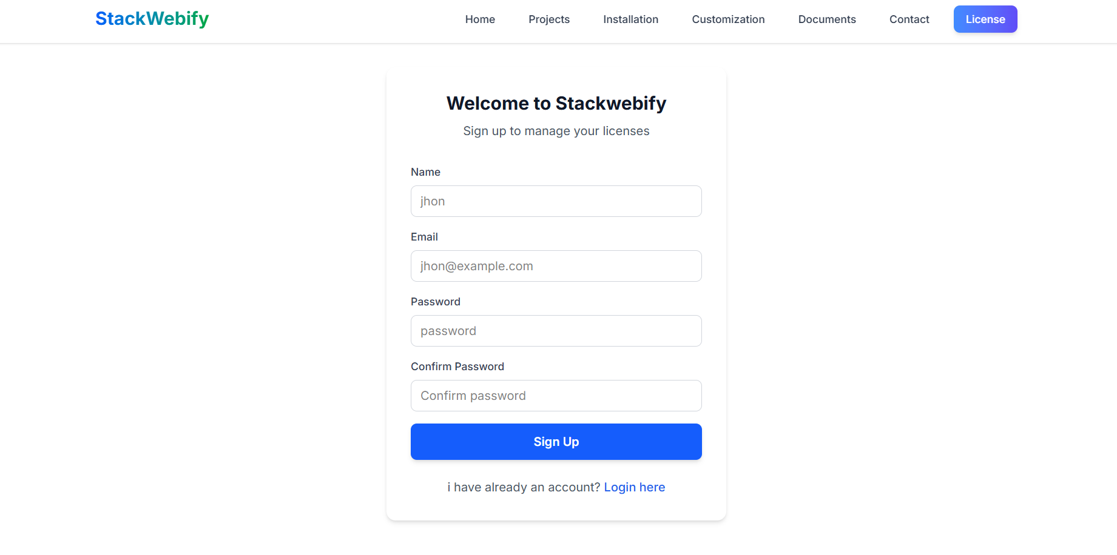The height and width of the screenshot is (555, 1117).
Task: Click the 'Email' field label
Action: 424,237
